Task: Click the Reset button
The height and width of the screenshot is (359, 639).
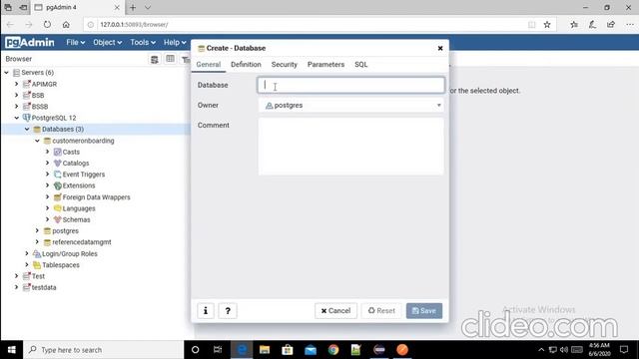Action: (381, 310)
